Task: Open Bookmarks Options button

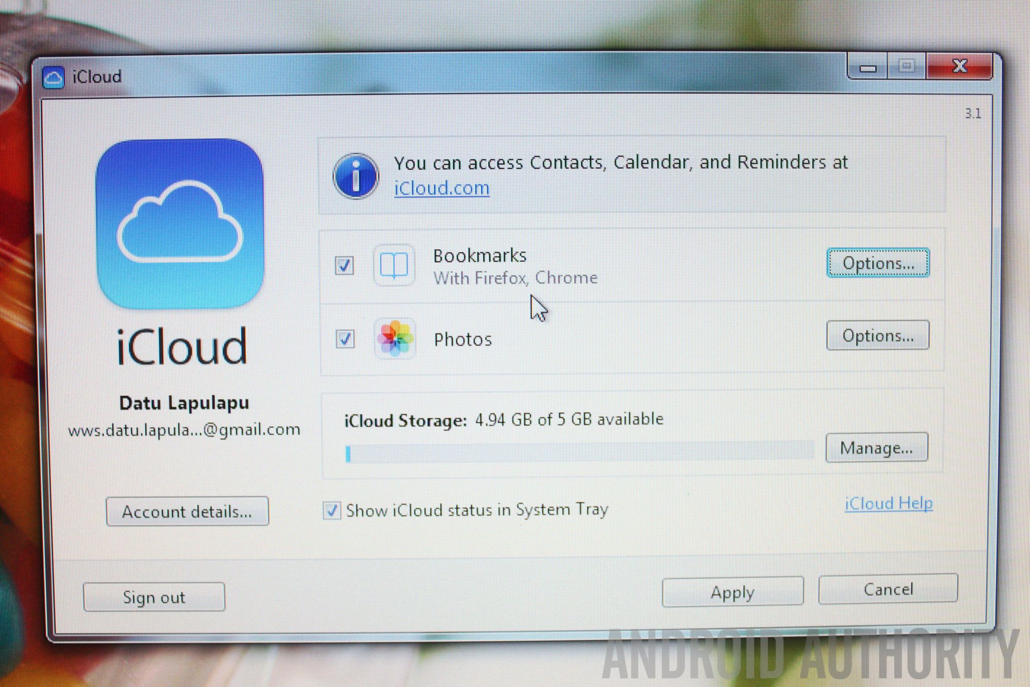Action: click(x=878, y=263)
